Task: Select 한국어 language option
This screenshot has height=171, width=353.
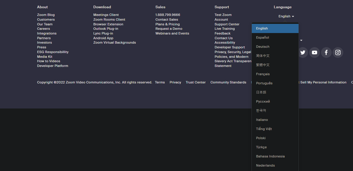Action: [x=275, y=111]
